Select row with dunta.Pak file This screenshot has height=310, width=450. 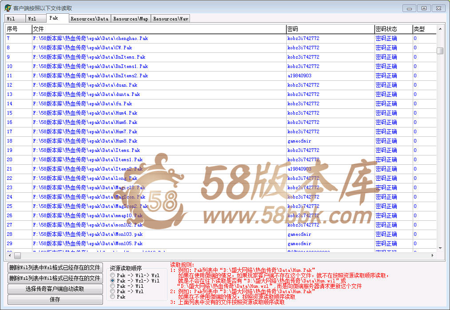(221, 94)
